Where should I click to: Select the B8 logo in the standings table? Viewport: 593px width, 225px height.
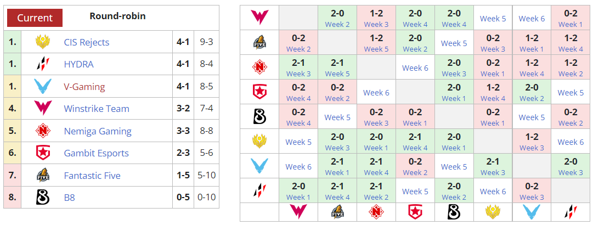[42, 196]
